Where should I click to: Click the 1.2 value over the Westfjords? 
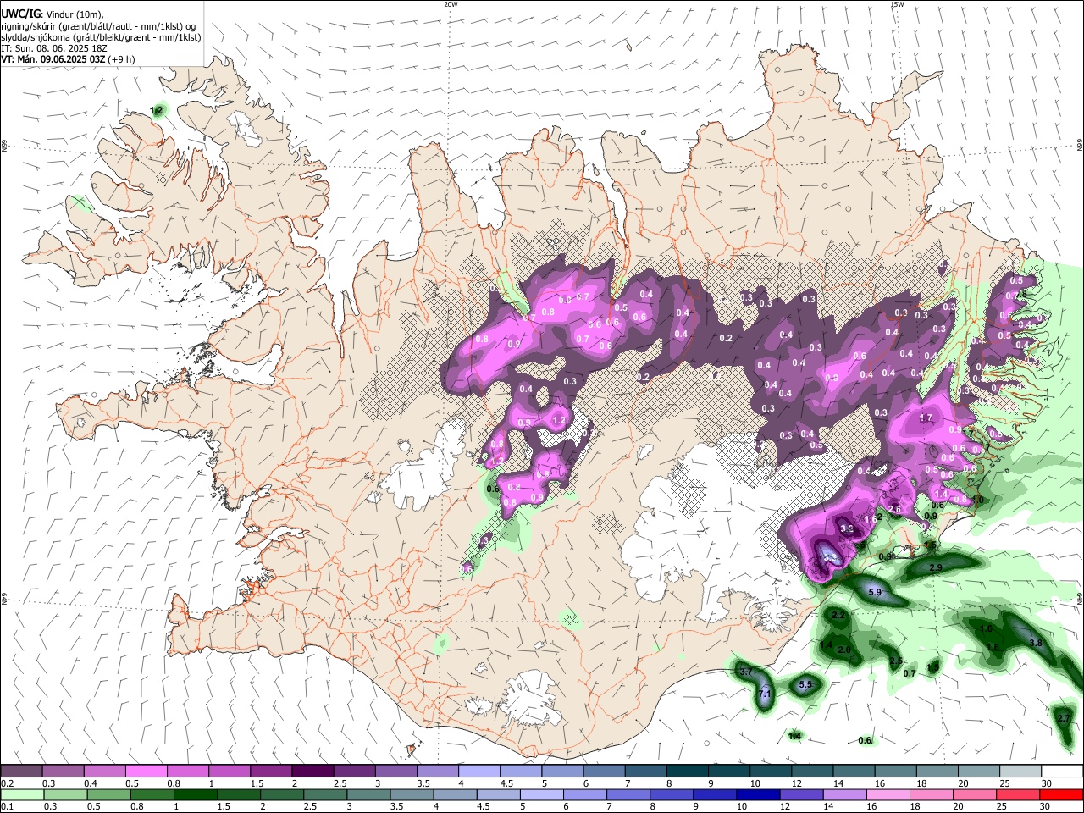157,111
